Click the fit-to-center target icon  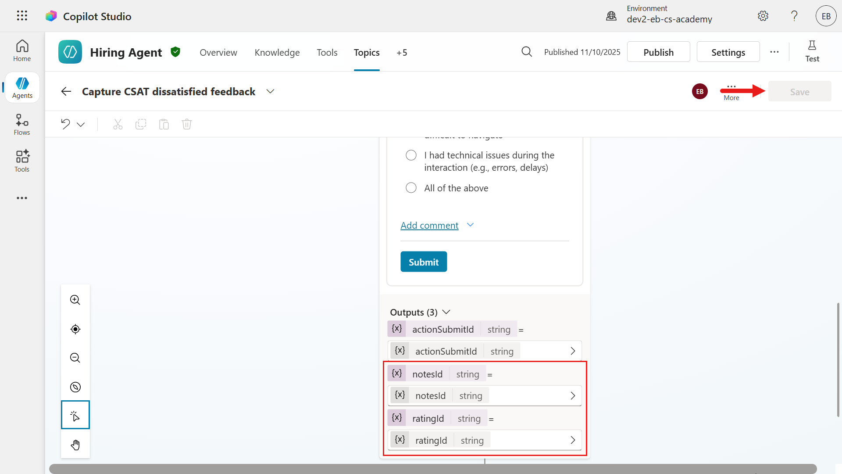tap(75, 329)
